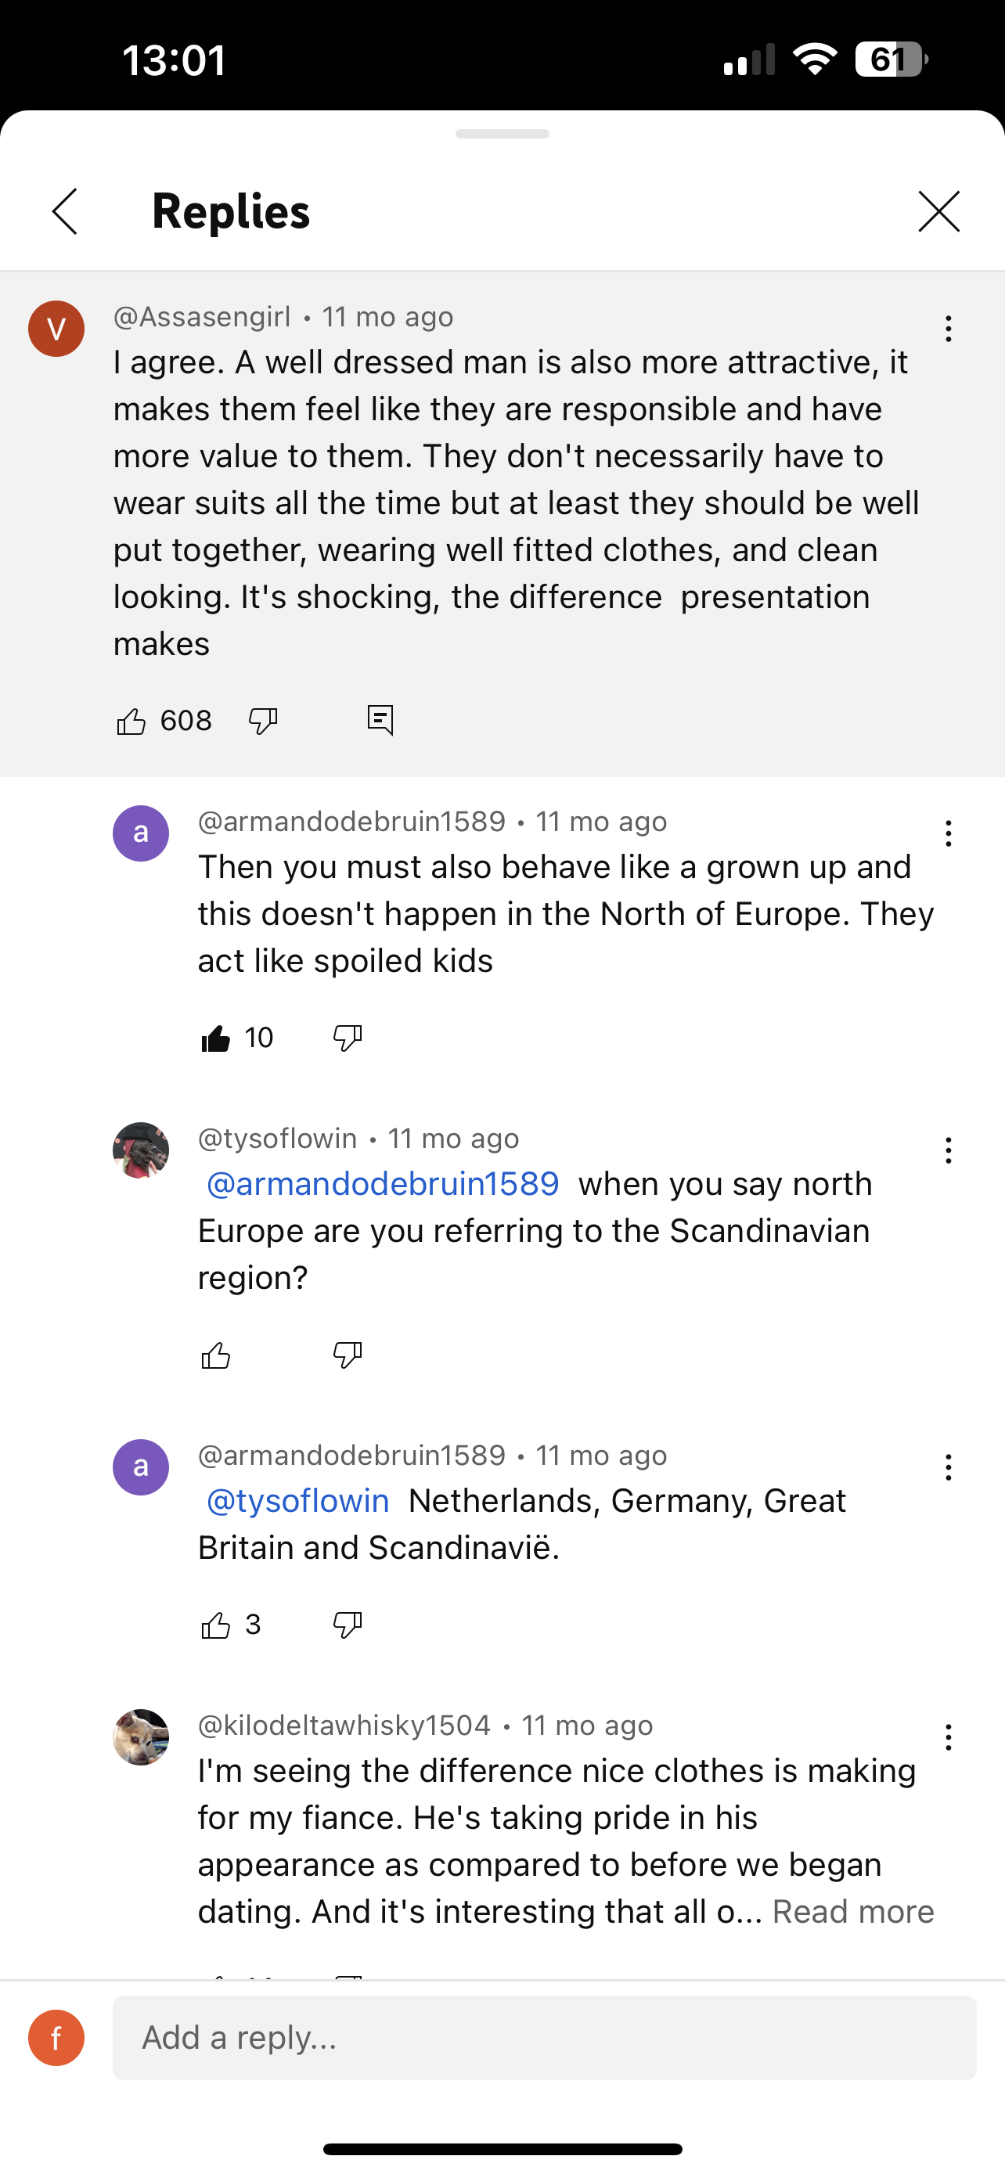This screenshot has height=2174, width=1005.
Task: Unlike the spoiled kids reply with 10 likes
Action: [216, 1038]
